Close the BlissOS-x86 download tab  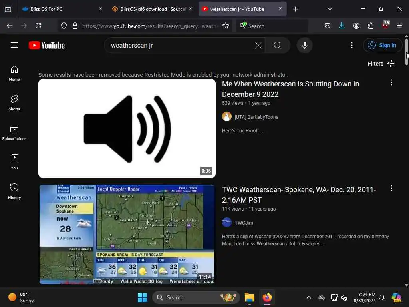pos(191,9)
